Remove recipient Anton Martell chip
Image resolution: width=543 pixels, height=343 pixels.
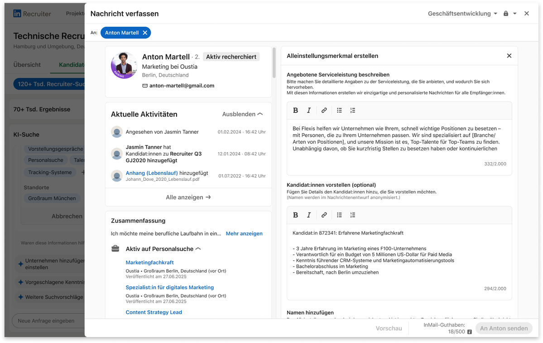pyautogui.click(x=145, y=33)
